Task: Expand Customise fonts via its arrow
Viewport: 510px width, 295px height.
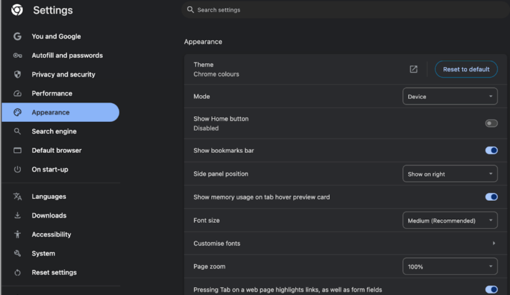Action: pyautogui.click(x=494, y=243)
